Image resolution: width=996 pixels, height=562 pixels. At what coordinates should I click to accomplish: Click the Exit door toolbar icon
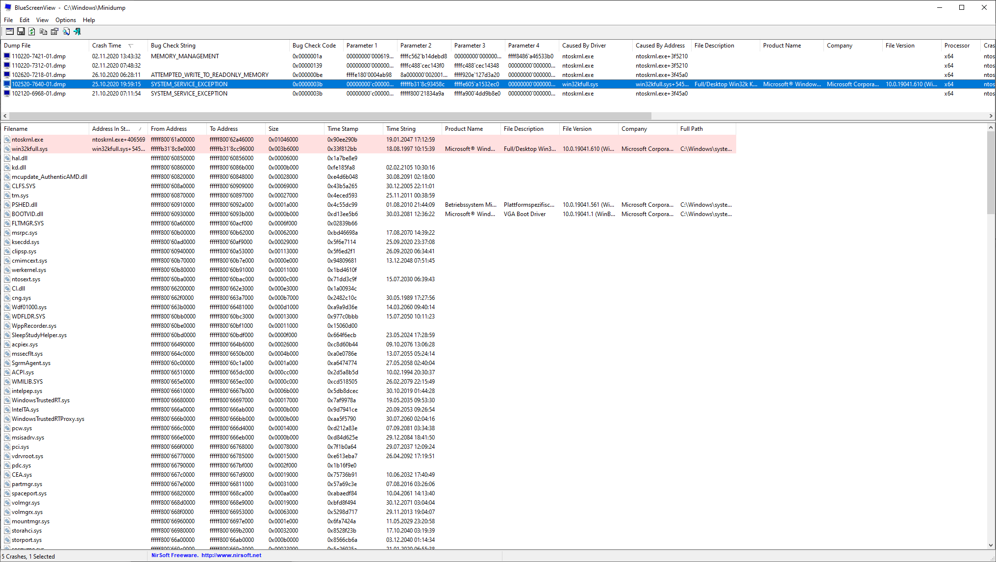tap(77, 31)
